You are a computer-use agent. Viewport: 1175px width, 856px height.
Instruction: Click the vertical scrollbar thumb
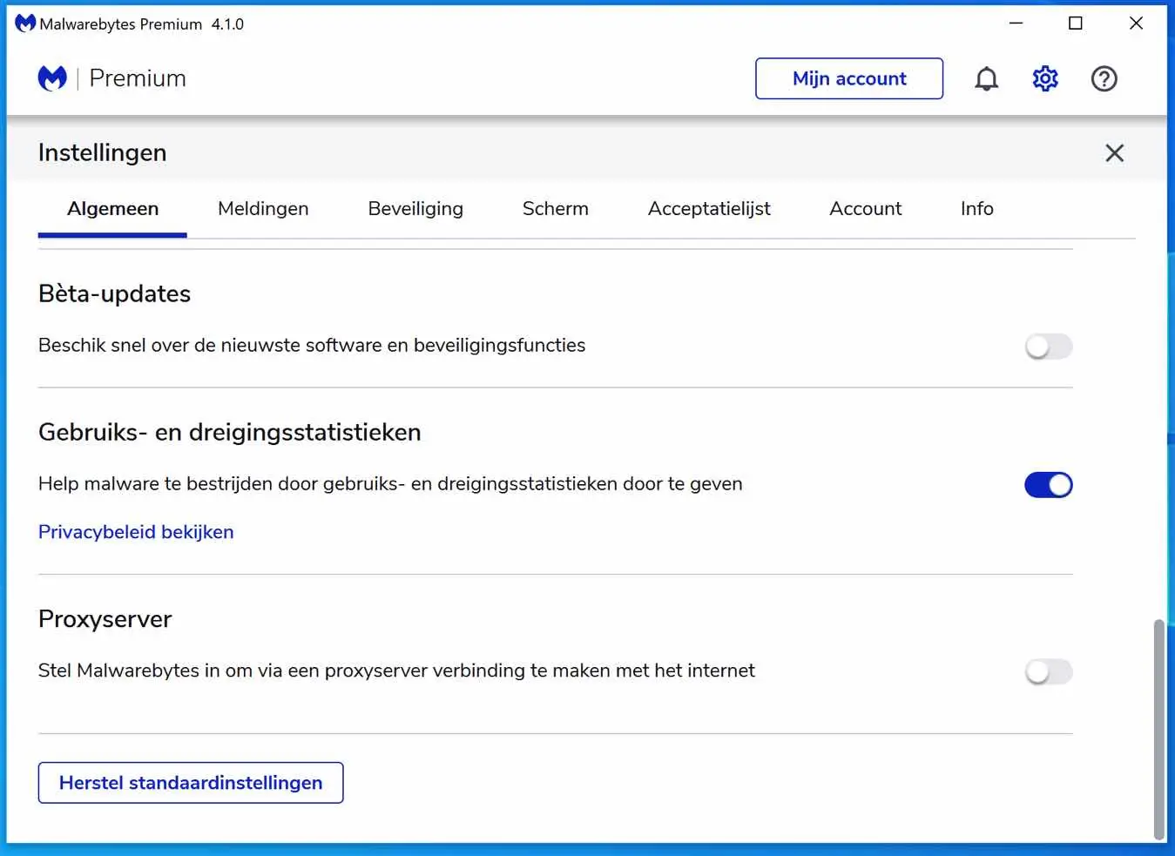[x=1158, y=730]
